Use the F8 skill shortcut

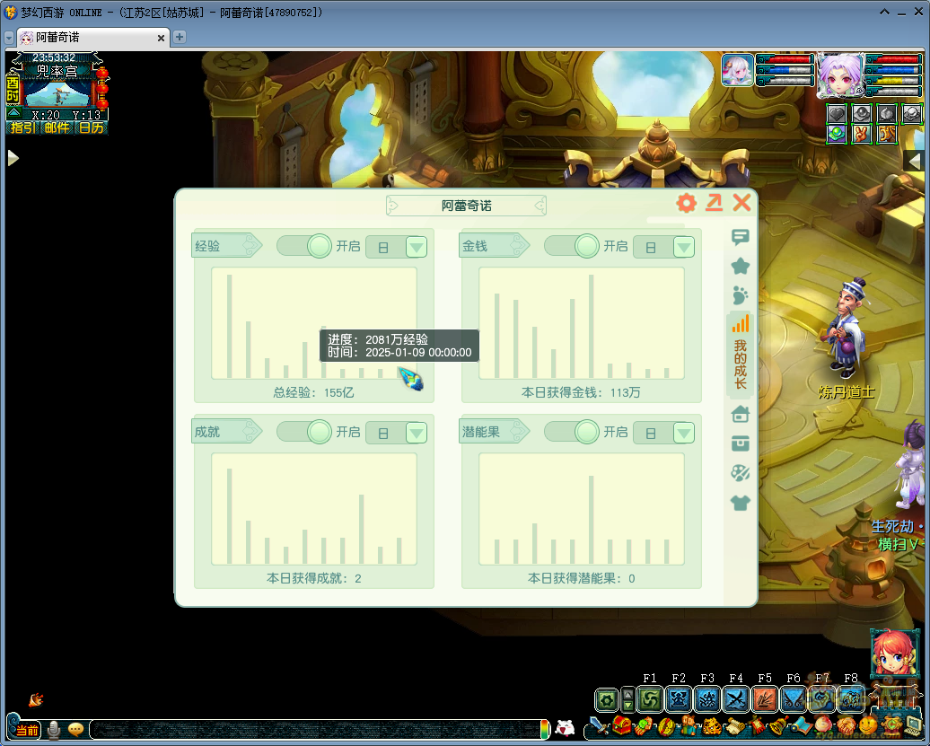pos(851,699)
